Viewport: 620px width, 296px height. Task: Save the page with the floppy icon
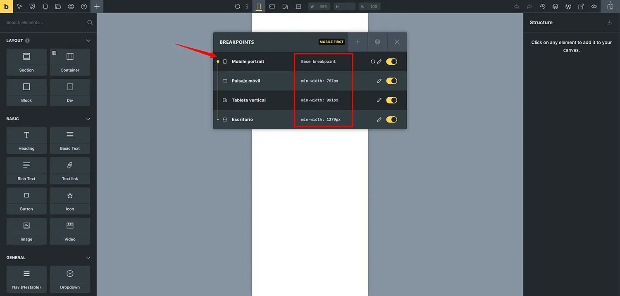[x=610, y=6]
